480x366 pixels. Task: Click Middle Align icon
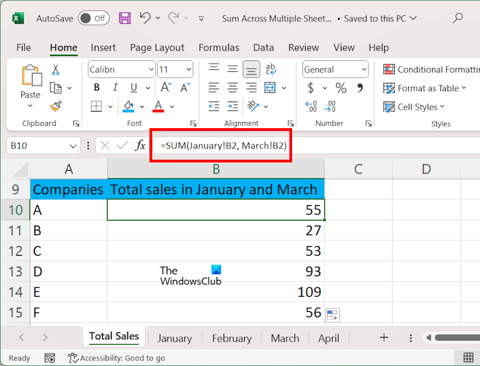232,69
